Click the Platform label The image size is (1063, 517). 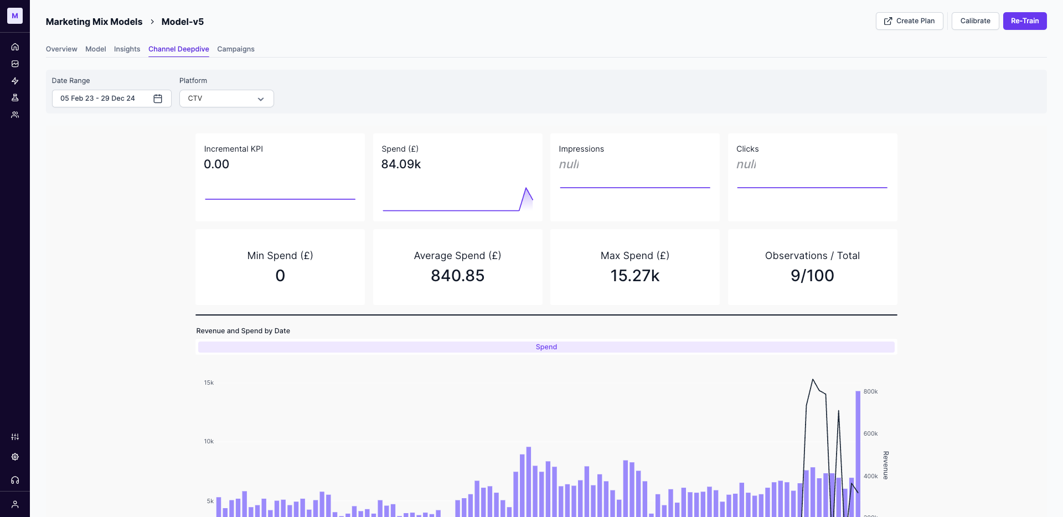(x=193, y=81)
